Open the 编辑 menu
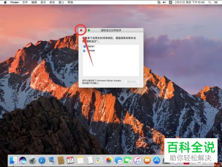222x167 pixels. 34,2
